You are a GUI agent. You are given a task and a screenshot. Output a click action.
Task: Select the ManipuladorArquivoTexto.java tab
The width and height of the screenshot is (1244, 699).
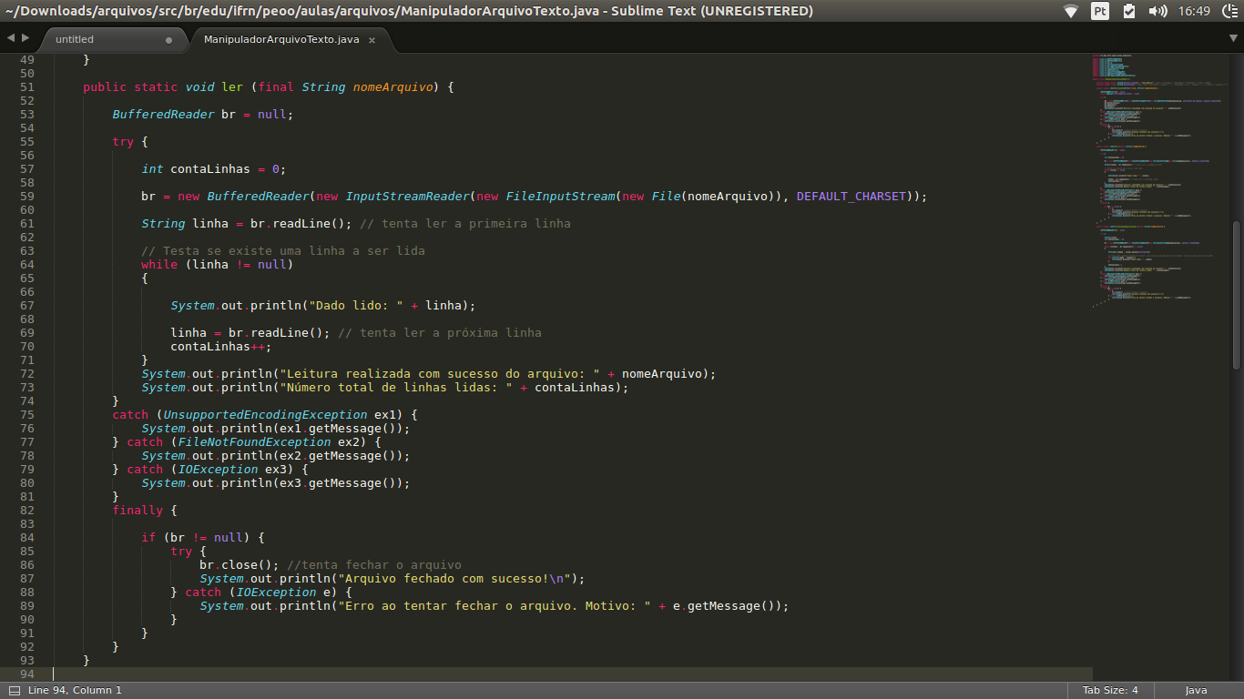pyautogui.click(x=280, y=40)
